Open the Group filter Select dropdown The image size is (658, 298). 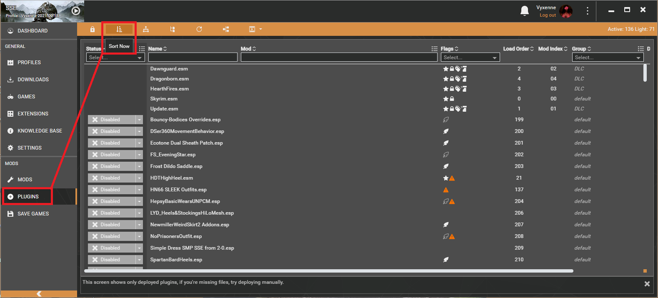pyautogui.click(x=608, y=58)
